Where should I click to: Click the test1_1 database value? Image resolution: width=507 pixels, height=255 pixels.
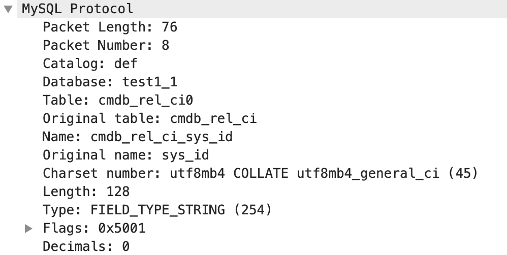click(x=149, y=82)
